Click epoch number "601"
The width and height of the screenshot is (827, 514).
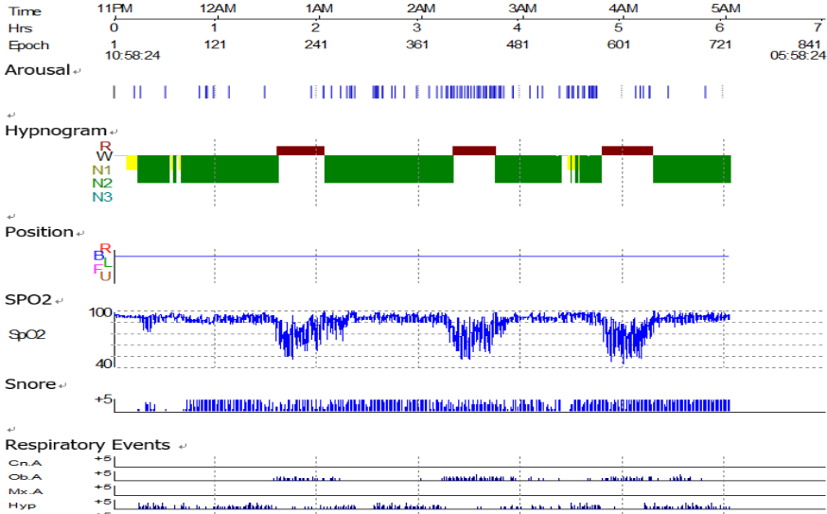619,44
